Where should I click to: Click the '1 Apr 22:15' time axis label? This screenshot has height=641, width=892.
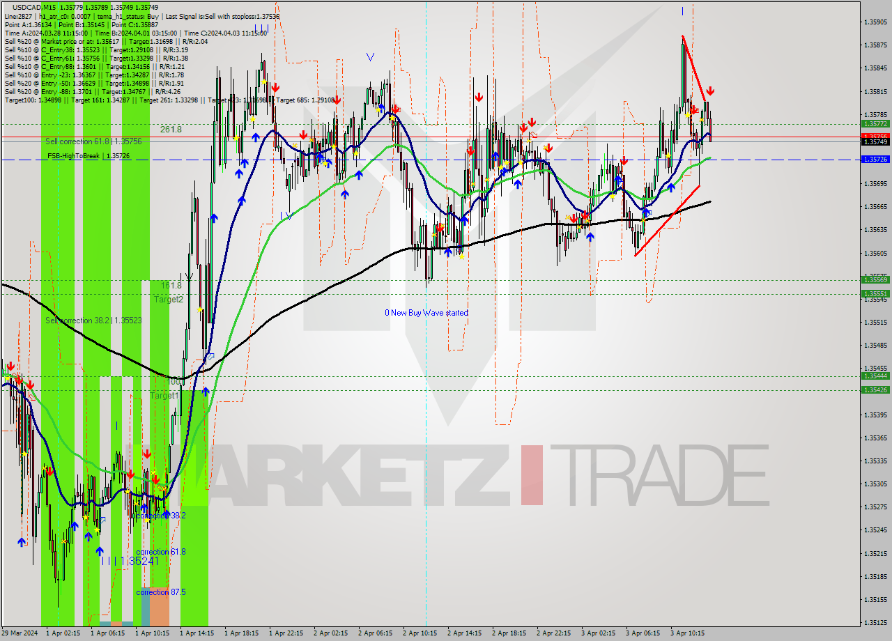coord(286,633)
